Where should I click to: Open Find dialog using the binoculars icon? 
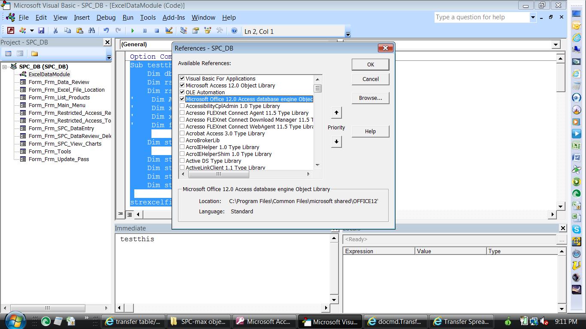click(92, 31)
